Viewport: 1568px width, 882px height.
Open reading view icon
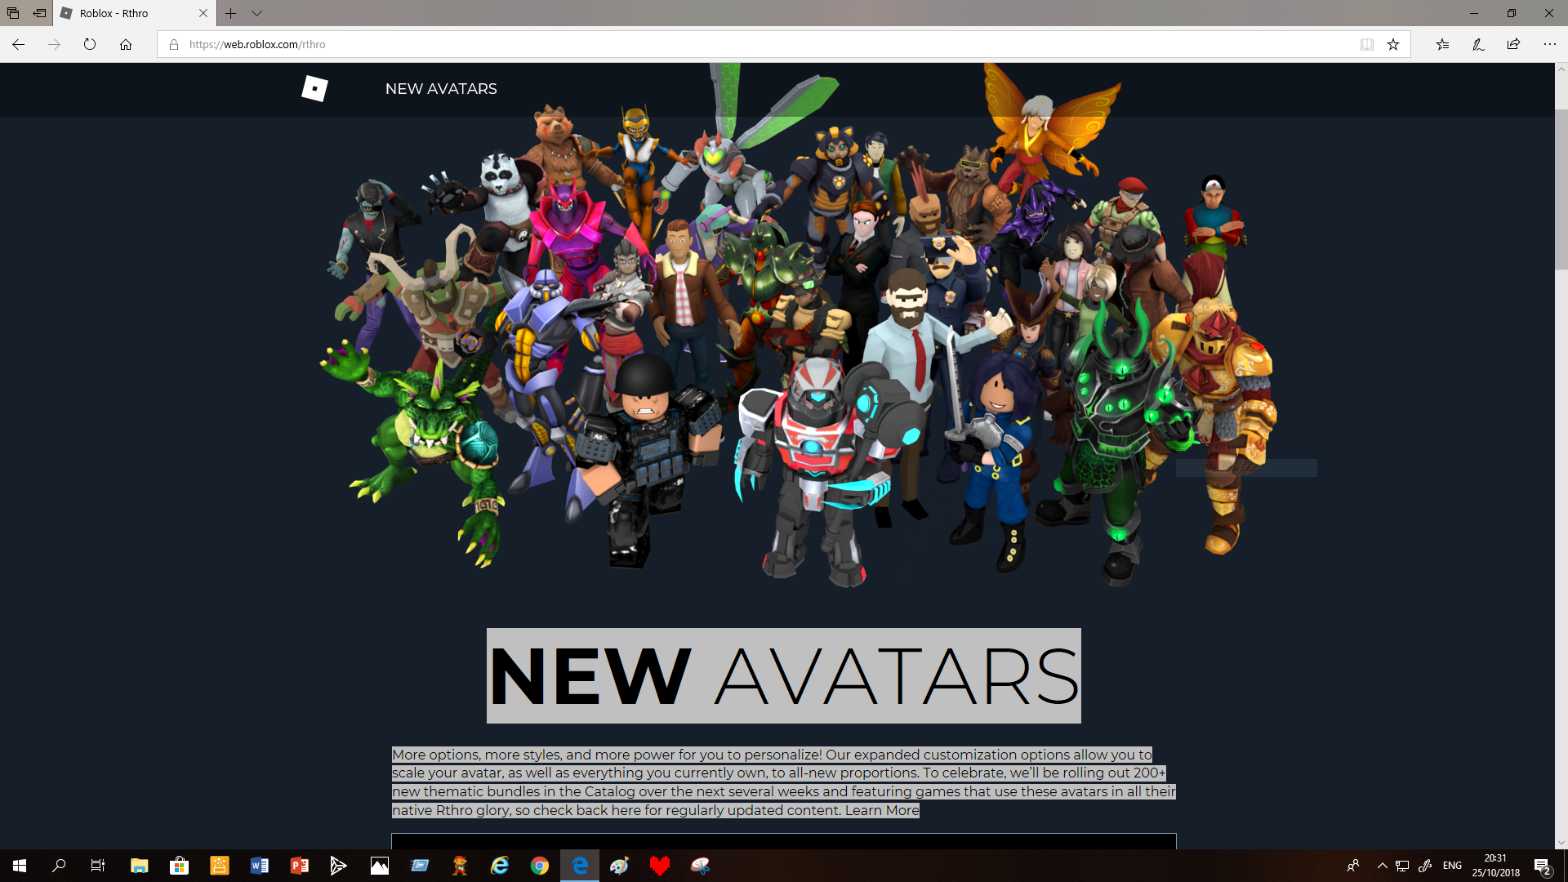tap(1366, 44)
